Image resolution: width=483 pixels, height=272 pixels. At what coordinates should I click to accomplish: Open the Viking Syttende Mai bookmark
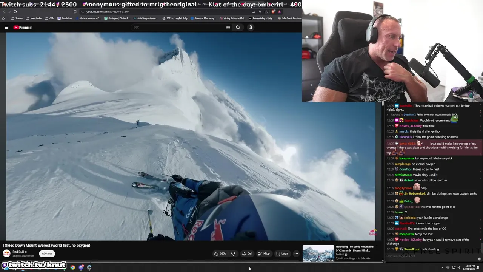click(x=232, y=18)
